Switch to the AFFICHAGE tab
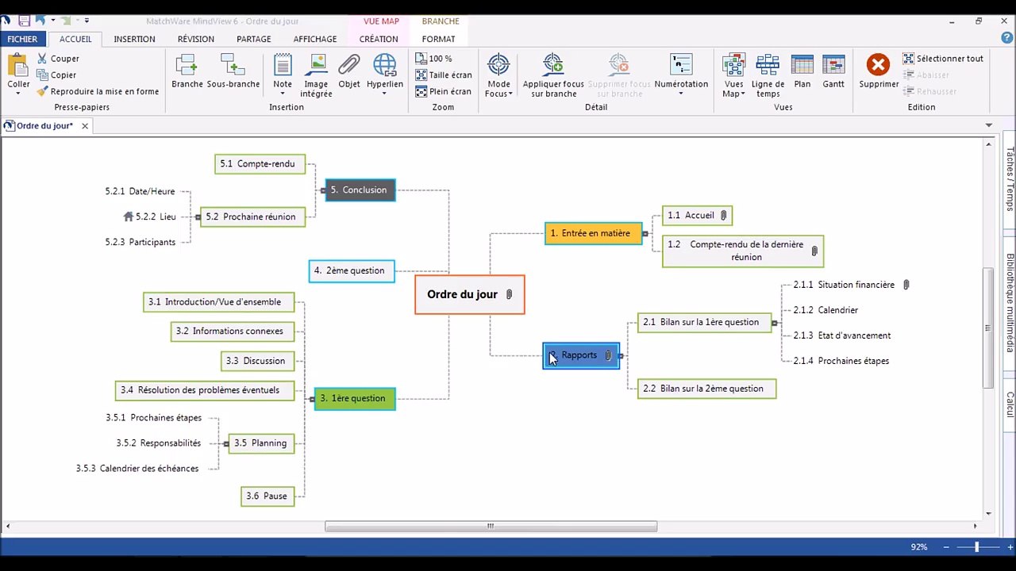Image resolution: width=1016 pixels, height=571 pixels. pos(315,39)
